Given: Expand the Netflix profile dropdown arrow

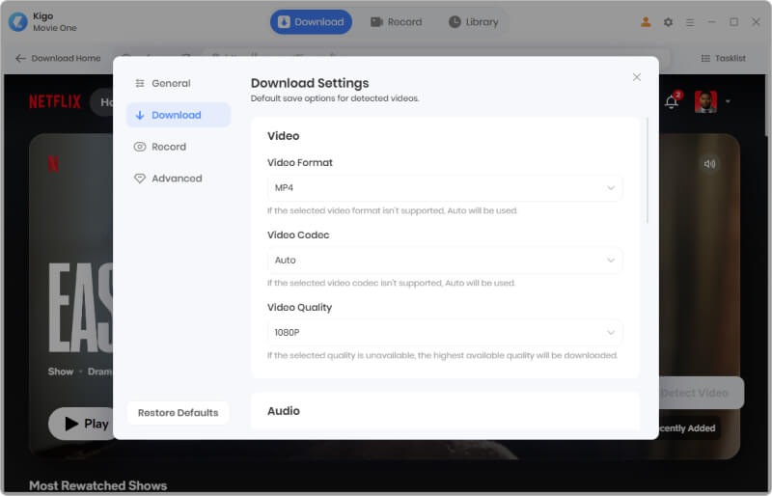Looking at the screenshot, I should (728, 102).
